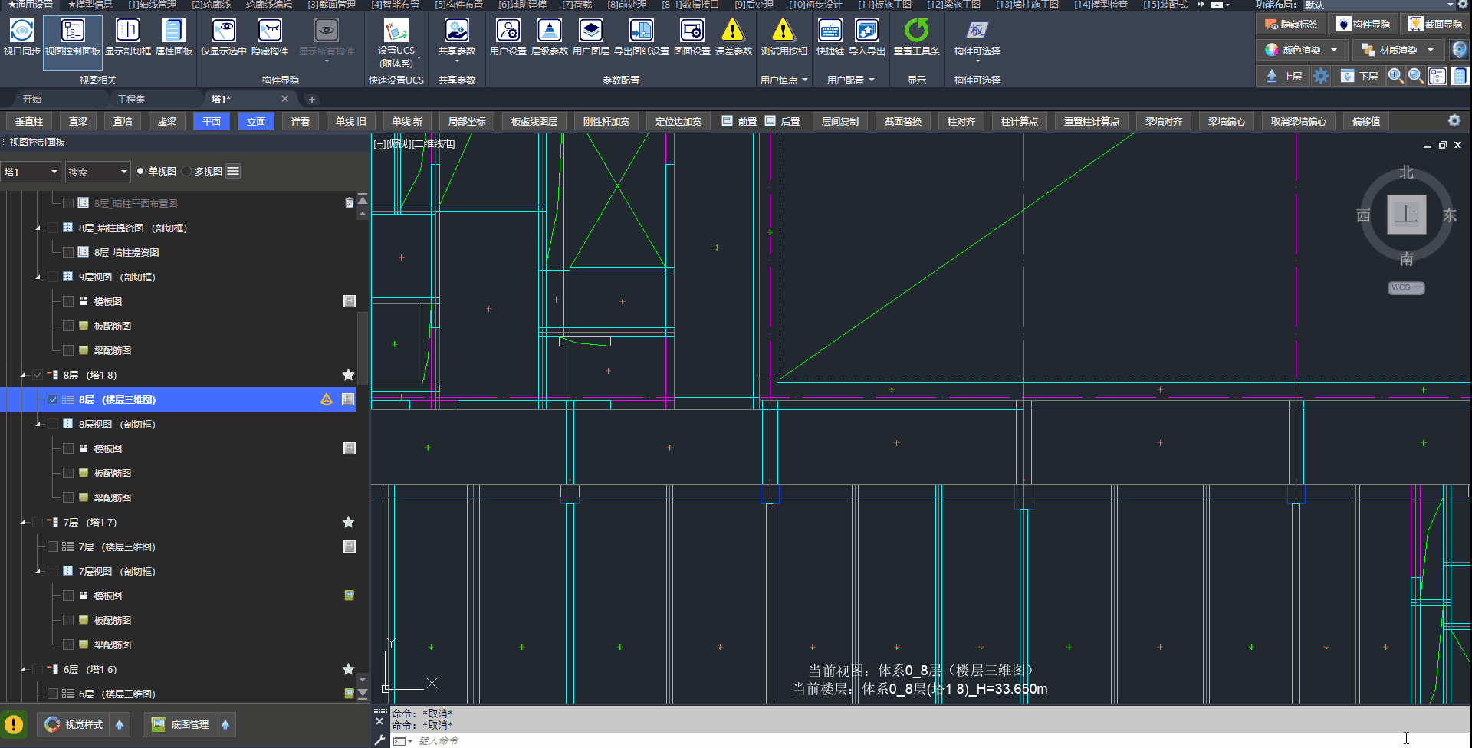Switch to the 工程集 tab
The width and height of the screenshot is (1472, 748).
[x=131, y=100]
